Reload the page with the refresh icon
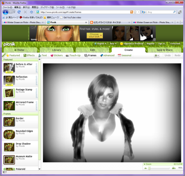This screenshot has width=185, height=176. (x=19, y=12)
